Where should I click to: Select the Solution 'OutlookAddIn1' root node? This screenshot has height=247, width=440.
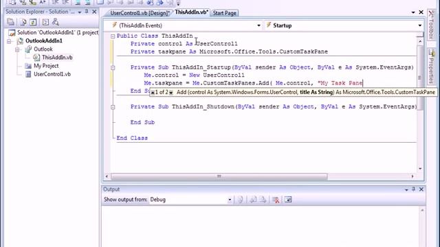click(58, 32)
